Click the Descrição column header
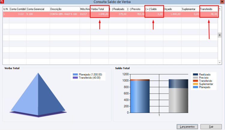225x130 pixels. tap(64, 9)
